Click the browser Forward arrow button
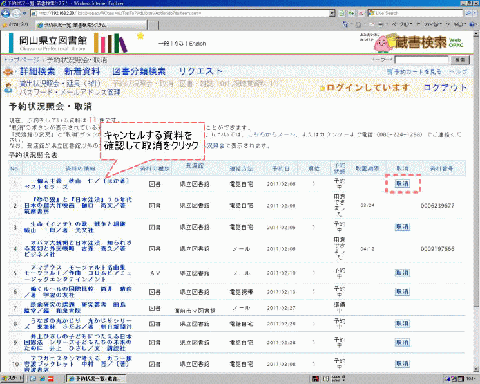This screenshot has height=384, width=480. pos(16,13)
